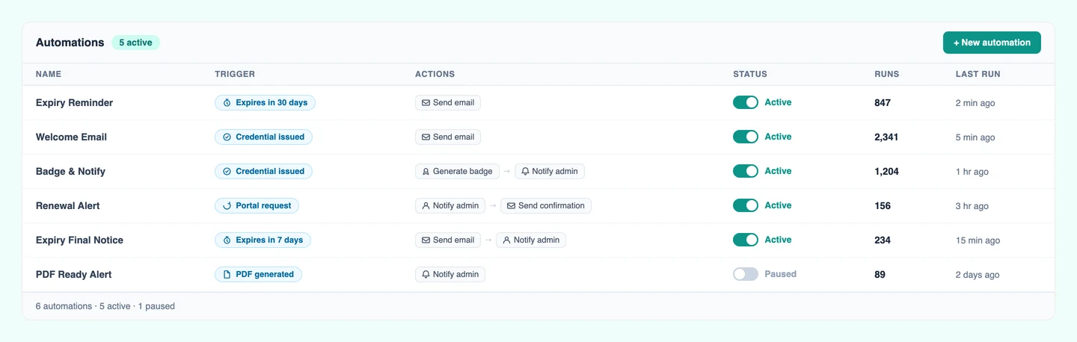Click the person icon in Expiry Final Notice's Notify admin
Viewport: 1077px width, 342px height.
(506, 240)
